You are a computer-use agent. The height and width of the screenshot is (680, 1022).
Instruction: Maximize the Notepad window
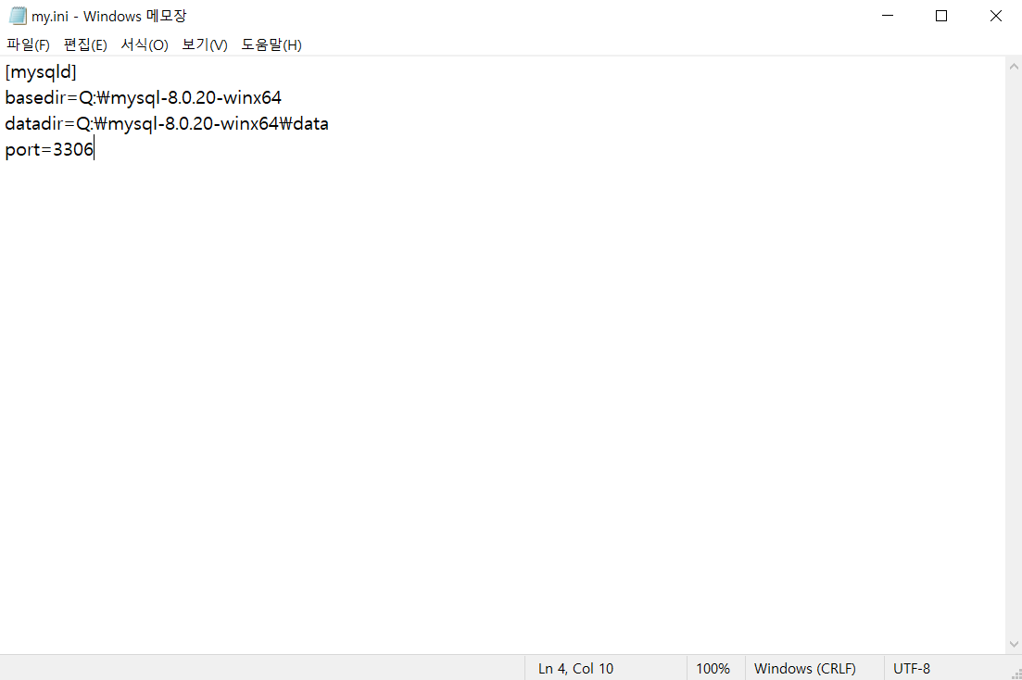pos(941,16)
